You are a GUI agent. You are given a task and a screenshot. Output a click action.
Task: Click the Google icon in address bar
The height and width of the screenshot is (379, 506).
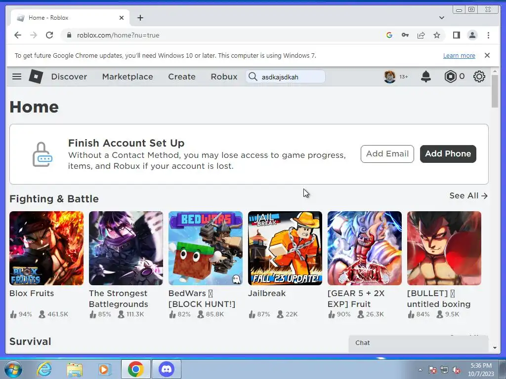click(389, 35)
